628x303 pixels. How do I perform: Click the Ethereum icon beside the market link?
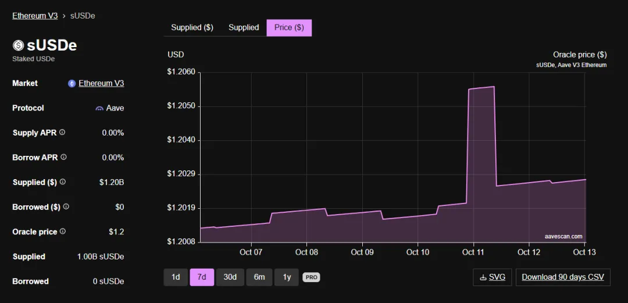(72, 83)
